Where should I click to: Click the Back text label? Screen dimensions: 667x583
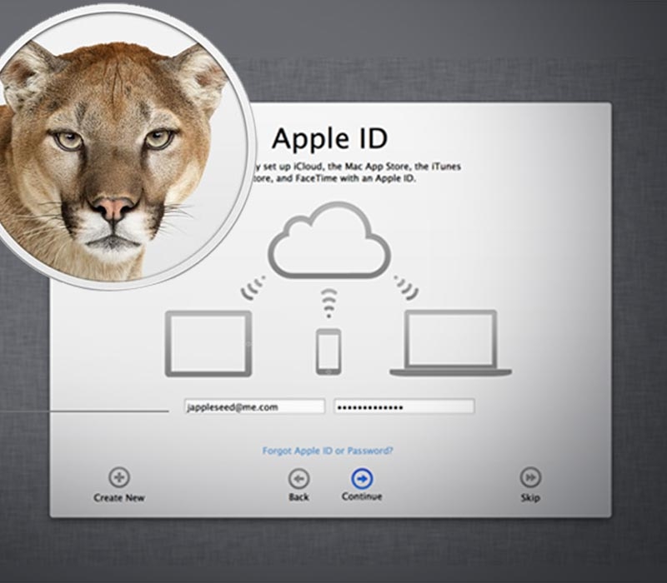click(x=298, y=497)
